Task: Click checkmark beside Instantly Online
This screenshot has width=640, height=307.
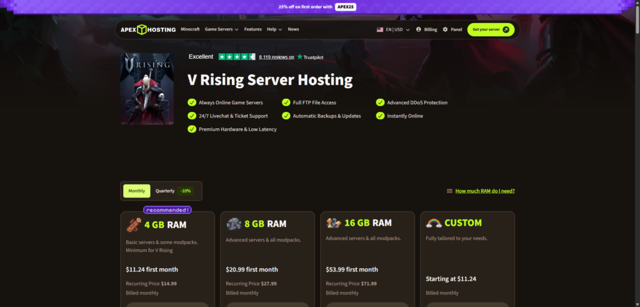Action: click(380, 116)
